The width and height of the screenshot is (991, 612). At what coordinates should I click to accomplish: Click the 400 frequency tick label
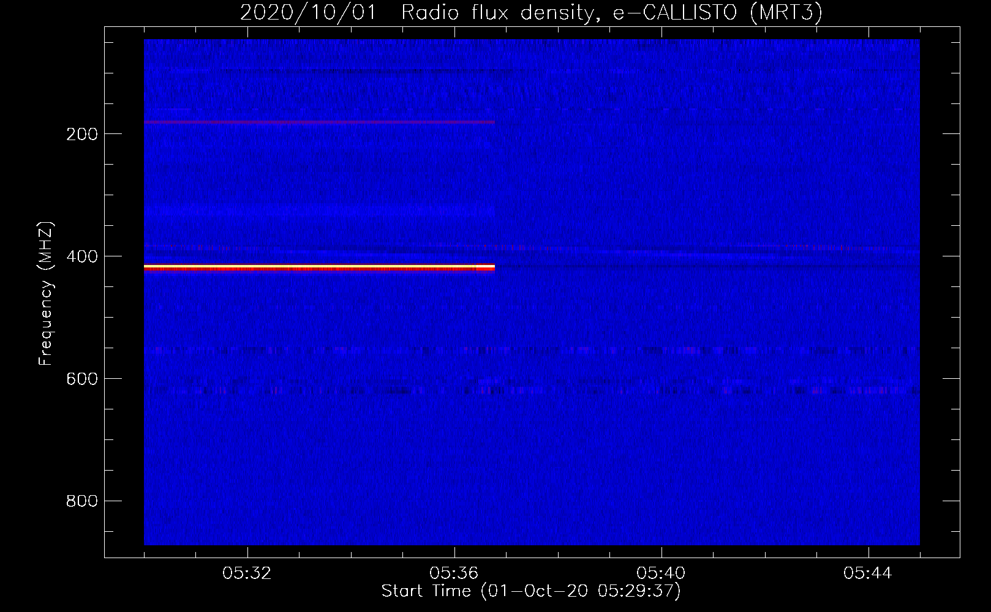[x=81, y=257]
